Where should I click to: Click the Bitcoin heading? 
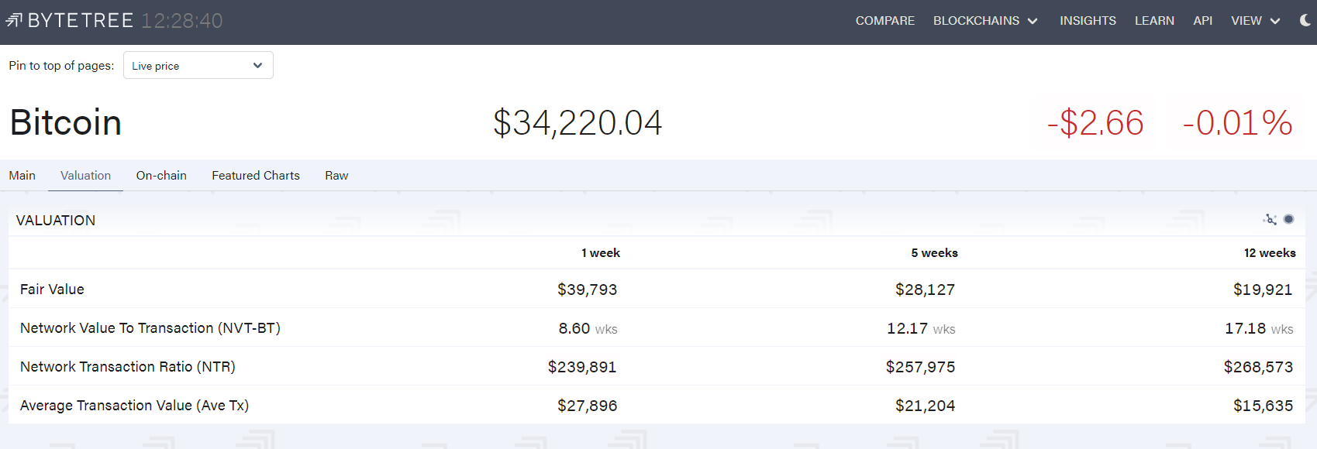point(66,122)
